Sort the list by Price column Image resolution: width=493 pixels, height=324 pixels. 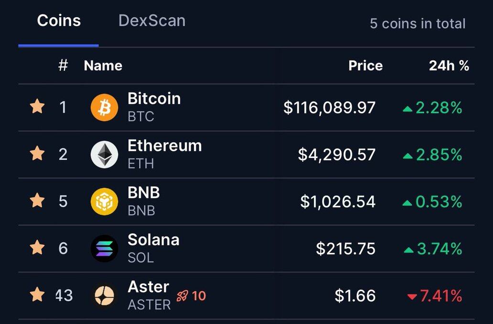coord(365,66)
